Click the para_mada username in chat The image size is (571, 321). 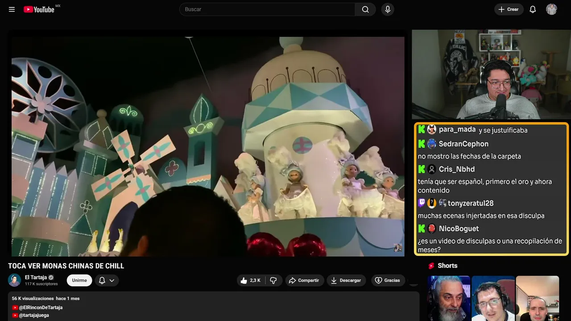point(457,130)
